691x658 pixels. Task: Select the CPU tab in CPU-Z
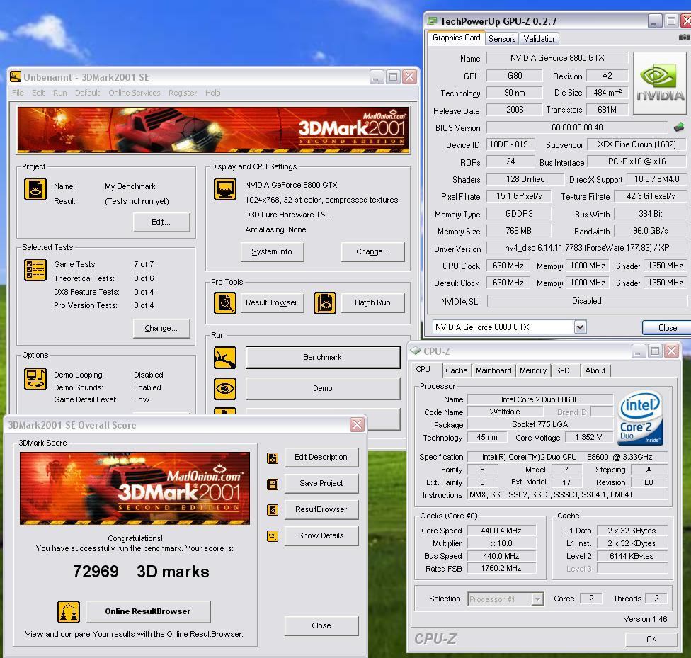(423, 369)
